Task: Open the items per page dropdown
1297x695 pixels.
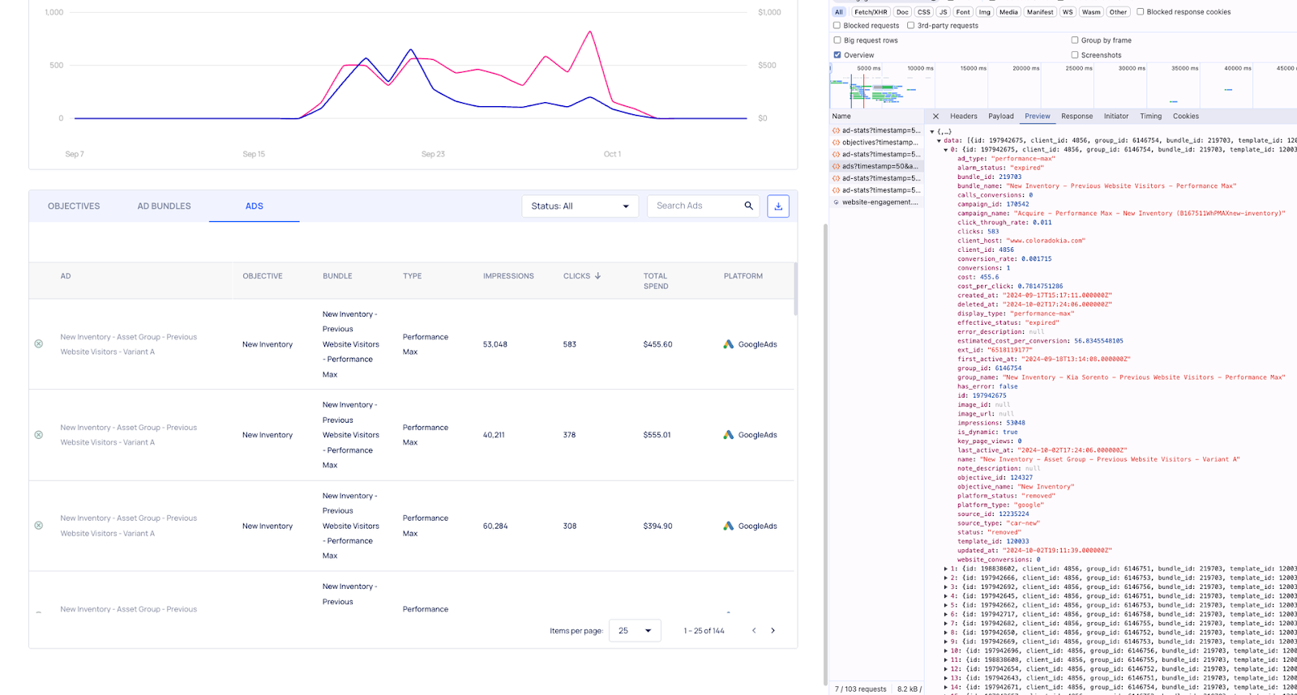Action: click(x=635, y=631)
